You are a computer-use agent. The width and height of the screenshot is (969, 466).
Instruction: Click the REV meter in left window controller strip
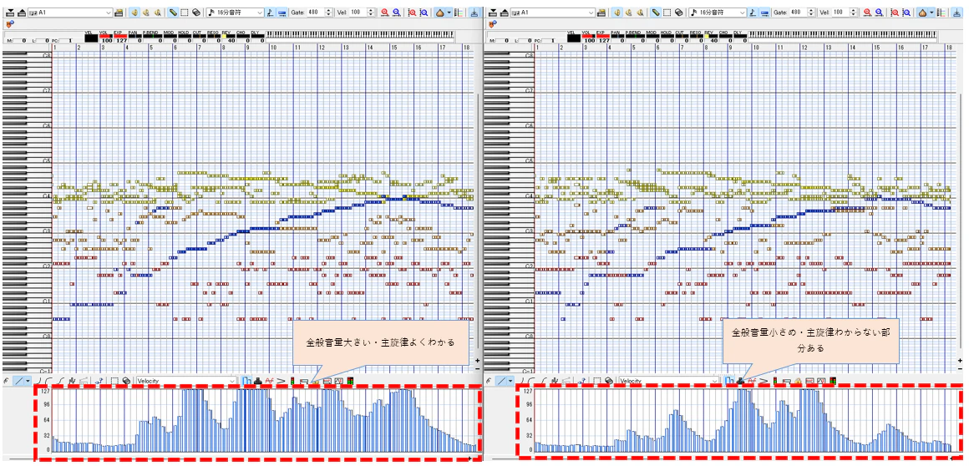tap(228, 37)
